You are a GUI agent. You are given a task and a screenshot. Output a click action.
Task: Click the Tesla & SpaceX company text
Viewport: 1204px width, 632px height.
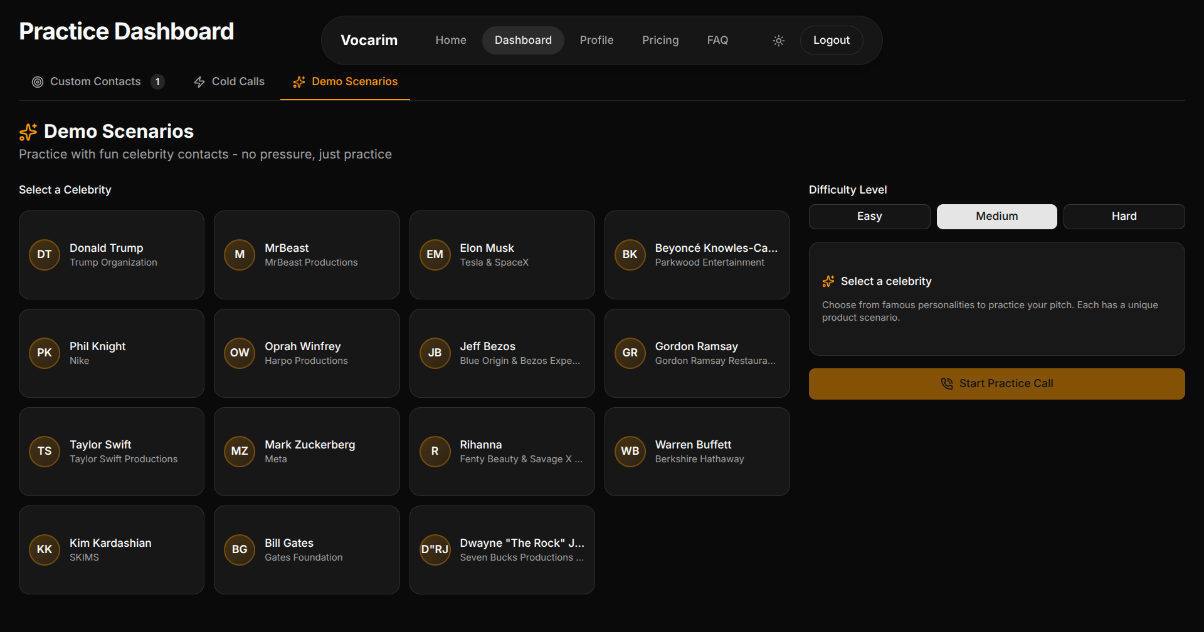494,262
